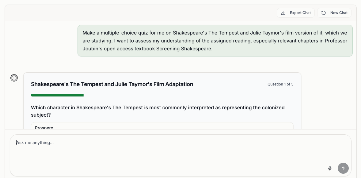Start a conversation via the New Chat label

[339, 13]
